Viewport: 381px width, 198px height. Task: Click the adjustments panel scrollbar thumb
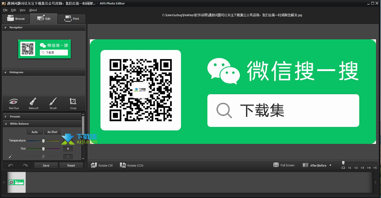click(83, 125)
